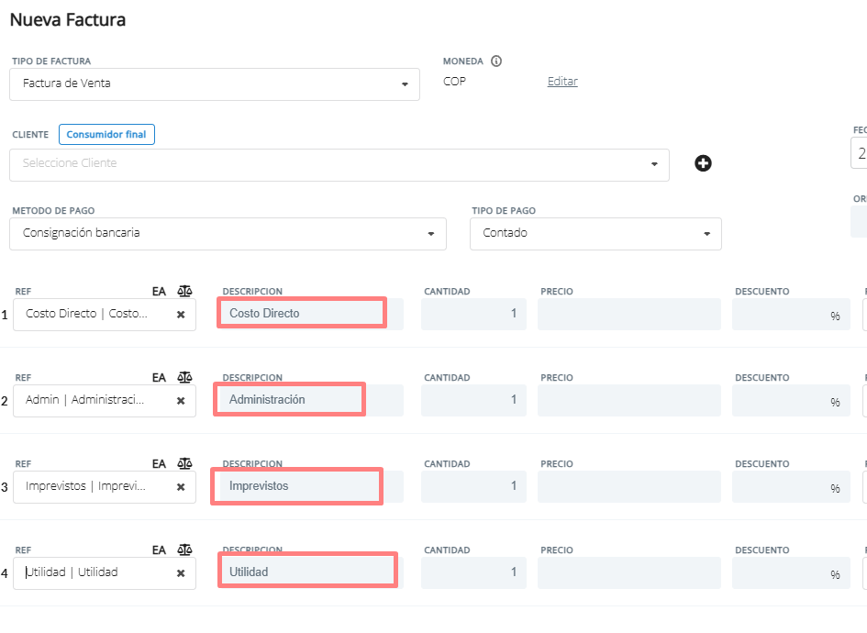Remove the Costo Directo reference with X
Image resolution: width=867 pixels, height=633 pixels.
click(x=181, y=314)
